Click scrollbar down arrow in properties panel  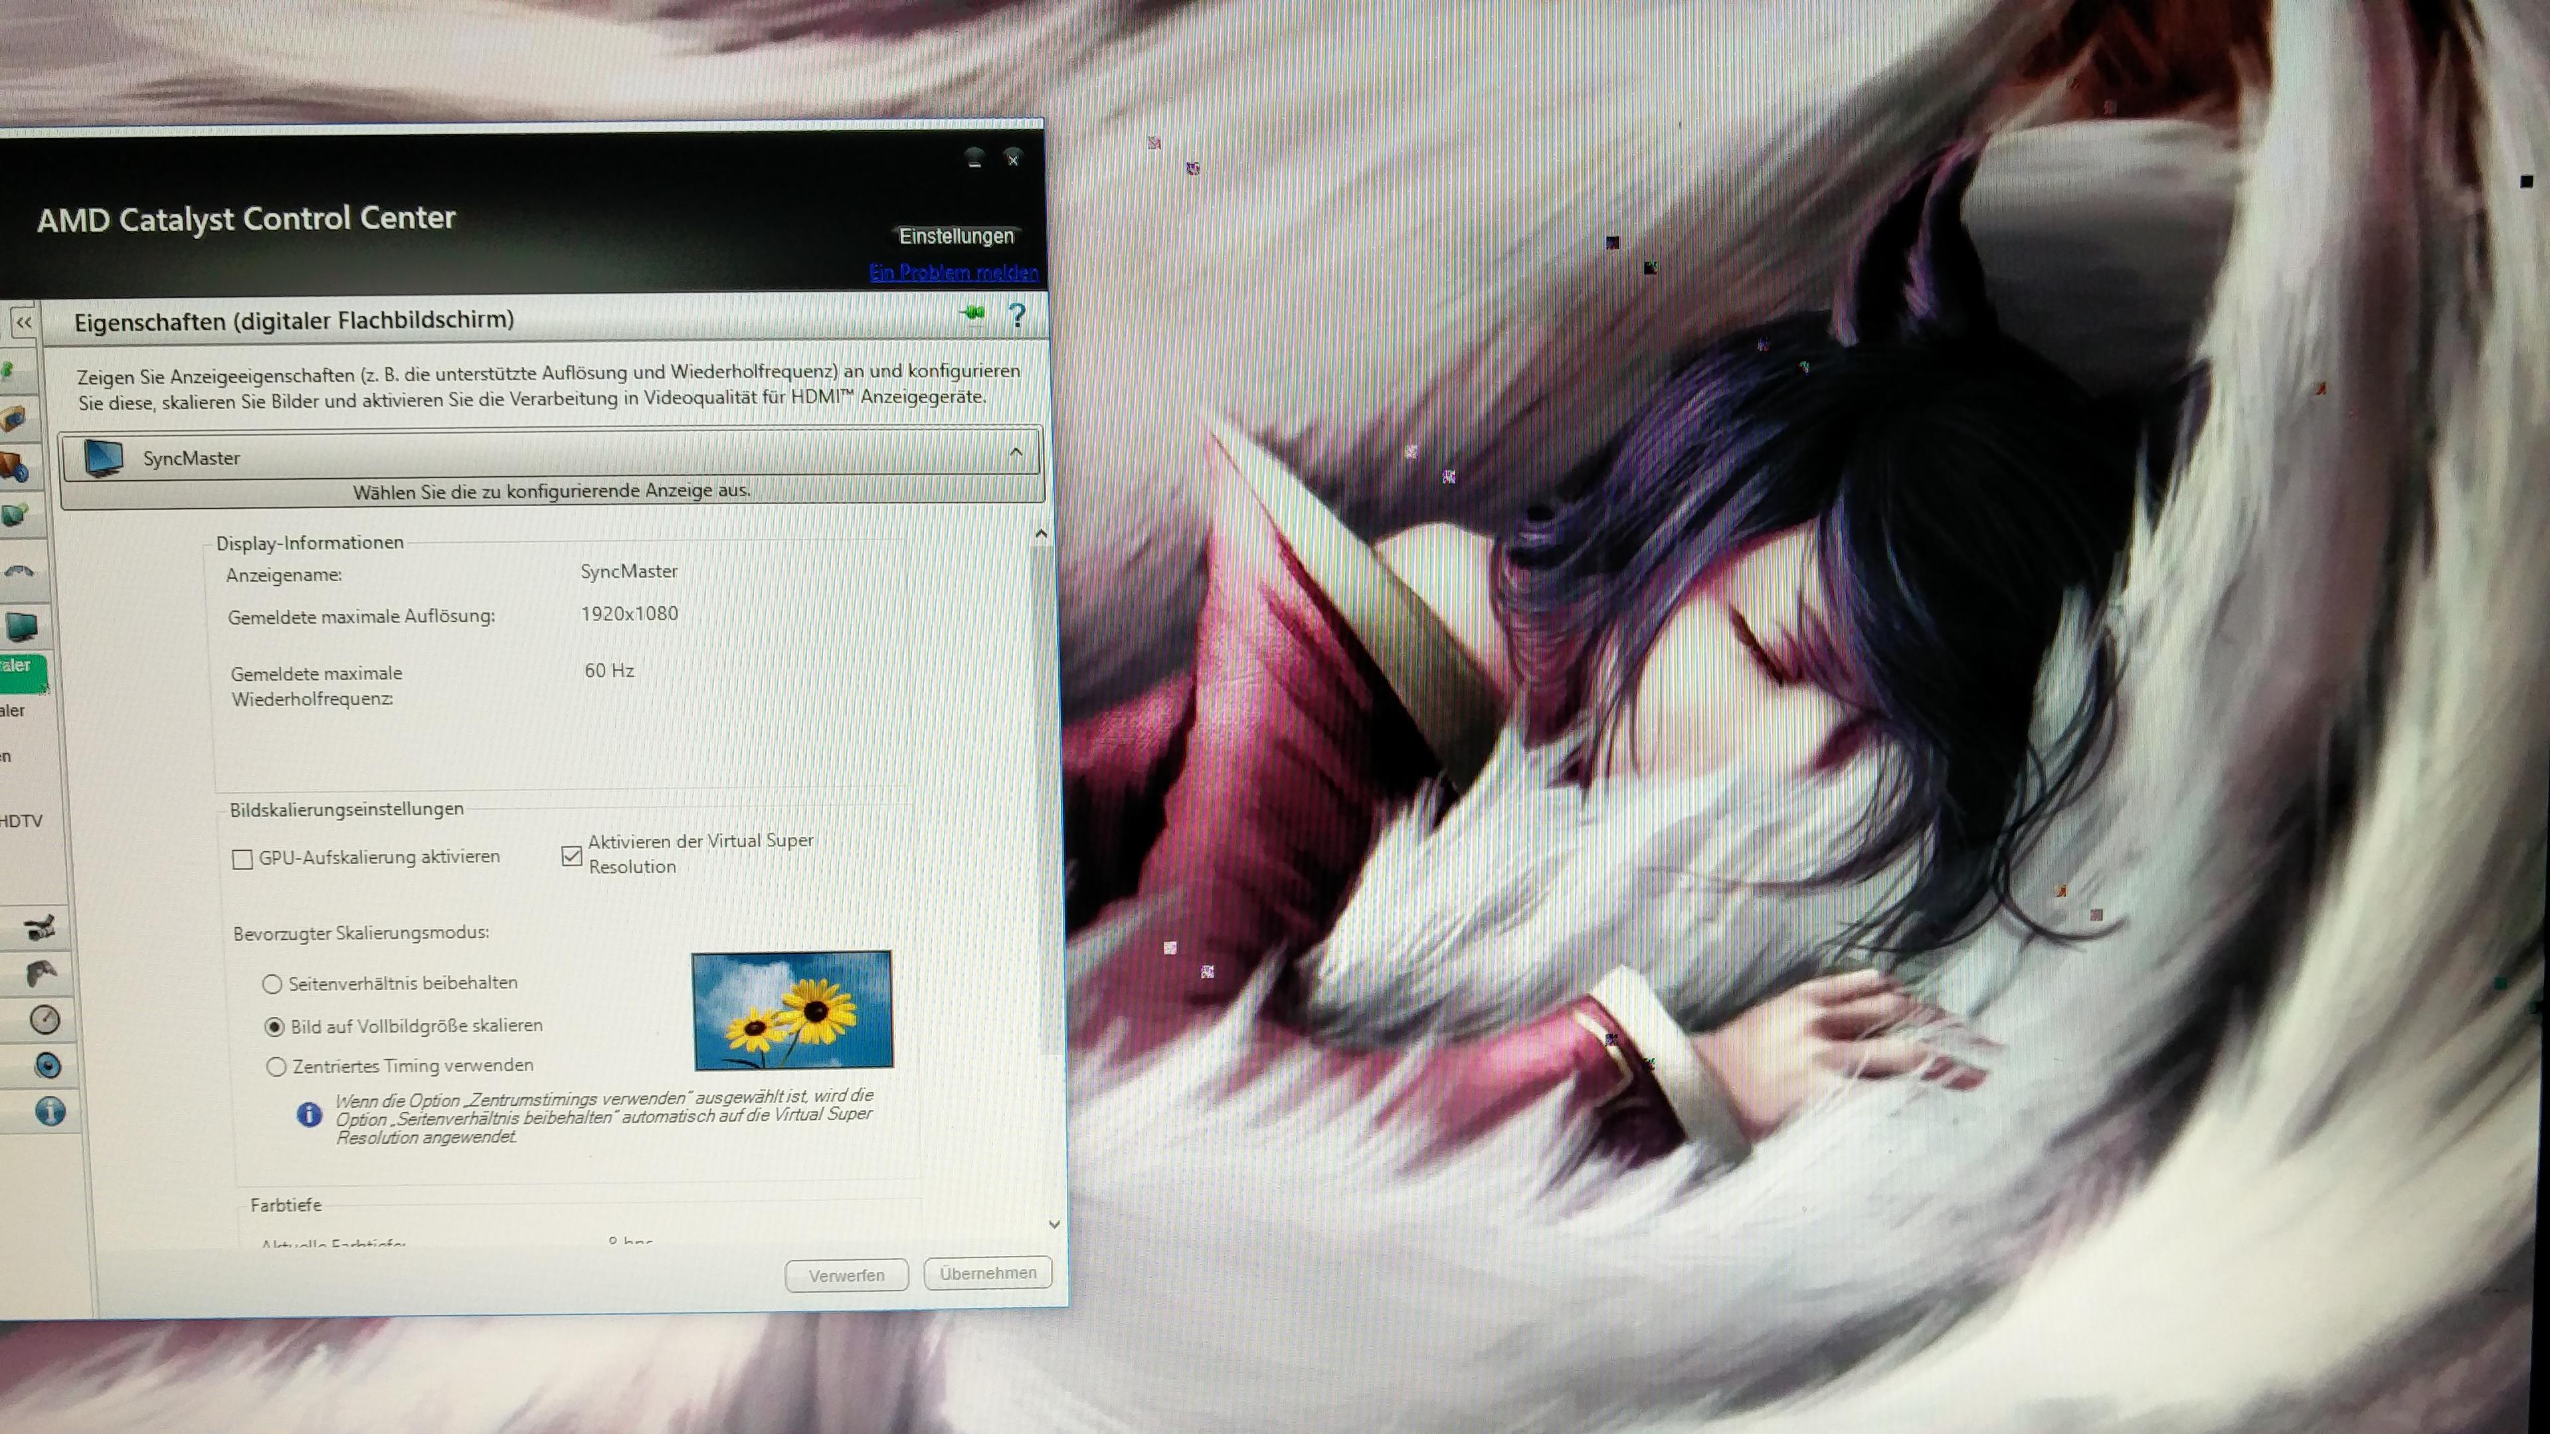tap(1054, 1225)
